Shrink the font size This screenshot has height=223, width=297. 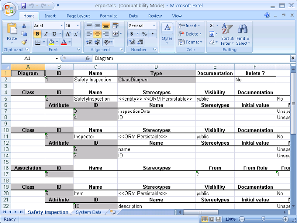point(76,34)
